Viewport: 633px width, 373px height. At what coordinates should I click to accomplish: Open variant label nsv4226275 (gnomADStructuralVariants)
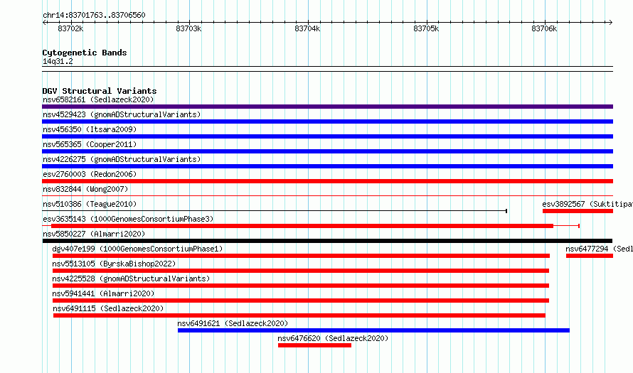(122, 159)
